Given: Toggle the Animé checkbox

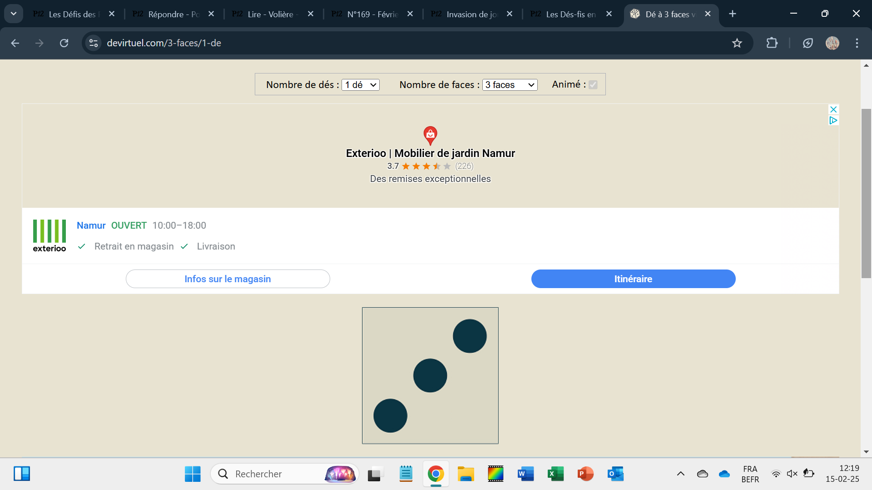Looking at the screenshot, I should click(593, 85).
